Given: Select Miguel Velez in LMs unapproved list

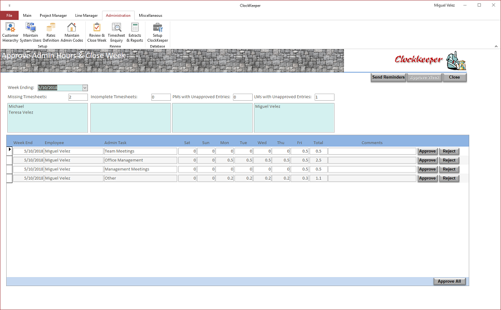Looking at the screenshot, I should coord(267,106).
